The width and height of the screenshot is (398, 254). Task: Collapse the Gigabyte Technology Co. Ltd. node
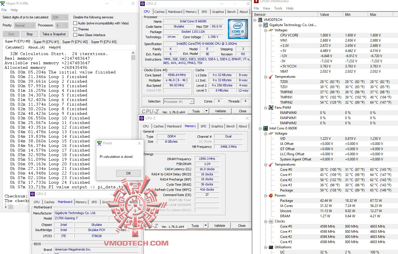(260, 25)
